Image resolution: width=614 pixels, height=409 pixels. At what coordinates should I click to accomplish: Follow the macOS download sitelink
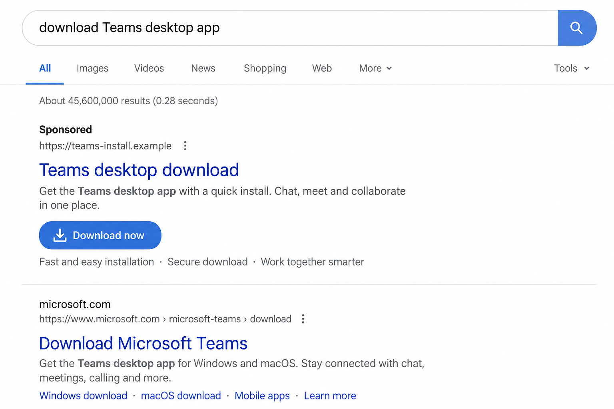181,395
